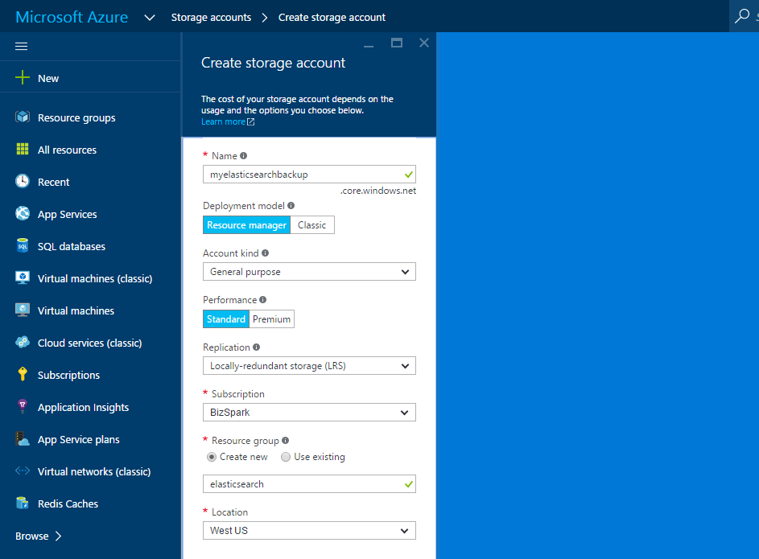Open the Recent items view
This screenshot has width=759, height=559.
54,182
